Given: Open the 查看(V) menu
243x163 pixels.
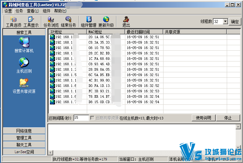Looking at the screenshot, I should (x=33, y=11).
